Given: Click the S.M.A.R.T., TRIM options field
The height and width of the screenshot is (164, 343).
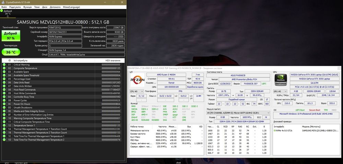Looking at the screenshot, I should [87, 55].
